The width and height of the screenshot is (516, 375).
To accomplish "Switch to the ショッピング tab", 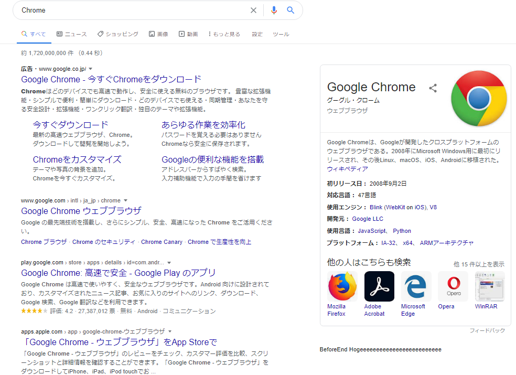I will (x=118, y=34).
